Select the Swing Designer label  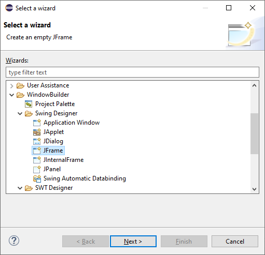point(56,113)
